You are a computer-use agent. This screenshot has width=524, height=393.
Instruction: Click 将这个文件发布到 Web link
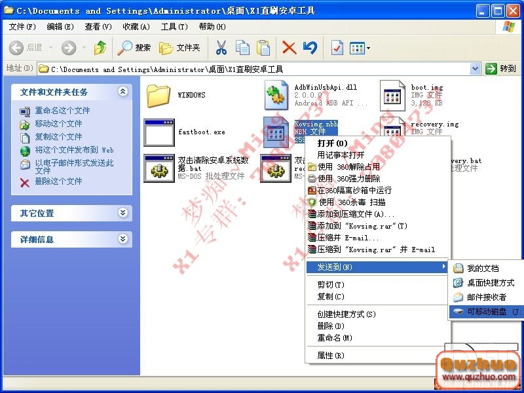[x=74, y=150]
